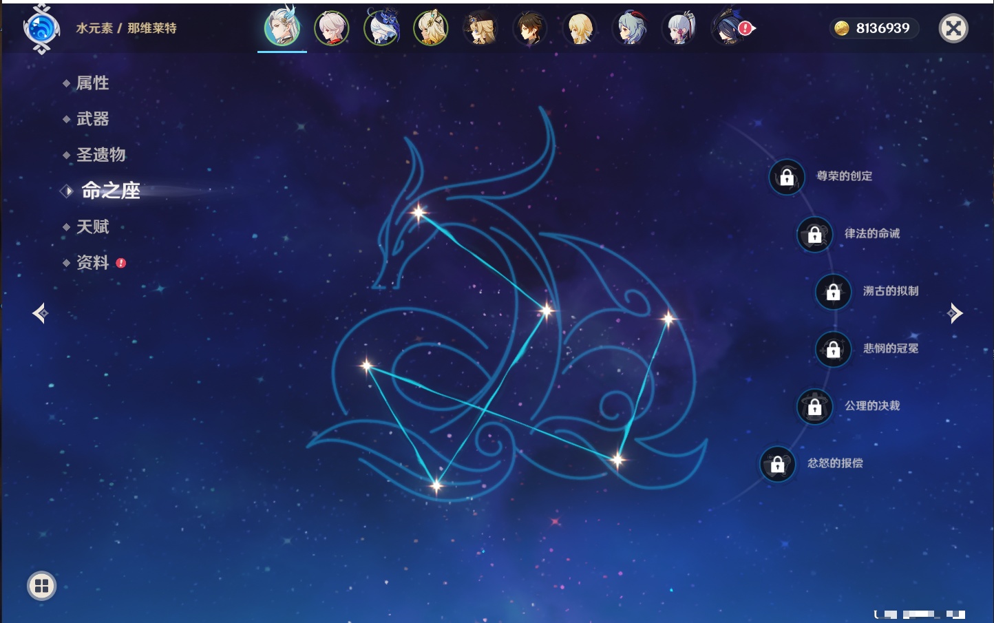
Task: Select the second character portrait with red outfit
Action: pyautogui.click(x=332, y=28)
